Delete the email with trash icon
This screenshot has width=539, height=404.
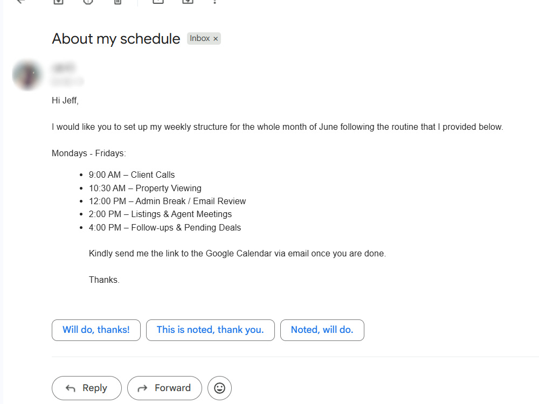click(118, 2)
